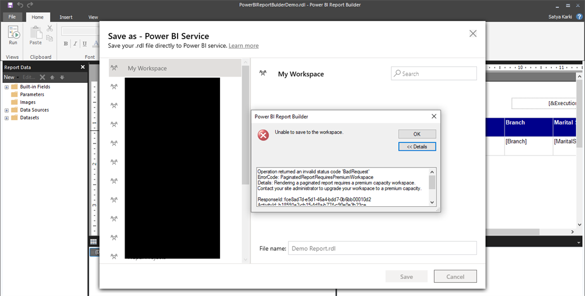
Task: Click OK in the error dialog
Action: coord(416,134)
